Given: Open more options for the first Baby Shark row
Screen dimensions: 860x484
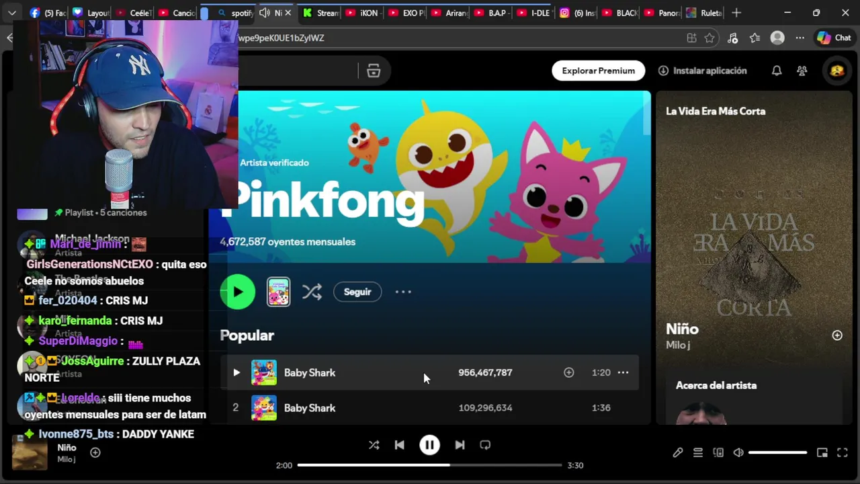Looking at the screenshot, I should 623,372.
